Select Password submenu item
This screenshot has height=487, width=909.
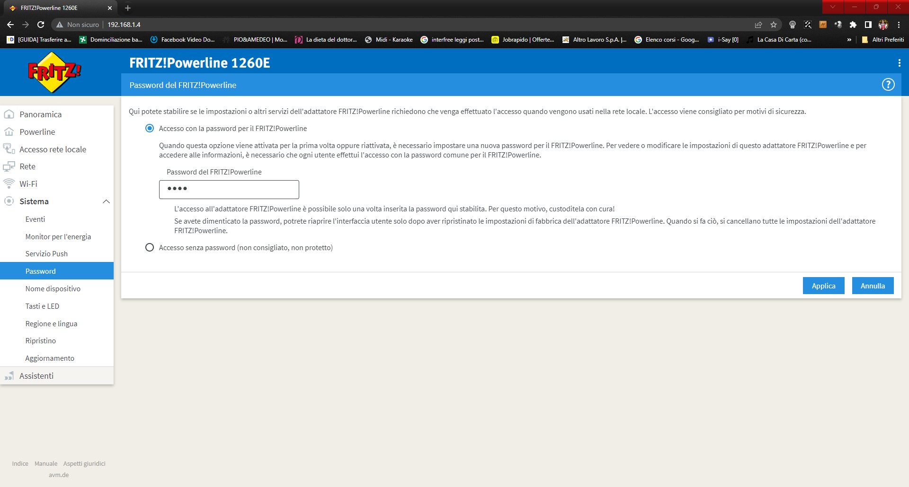pos(57,271)
